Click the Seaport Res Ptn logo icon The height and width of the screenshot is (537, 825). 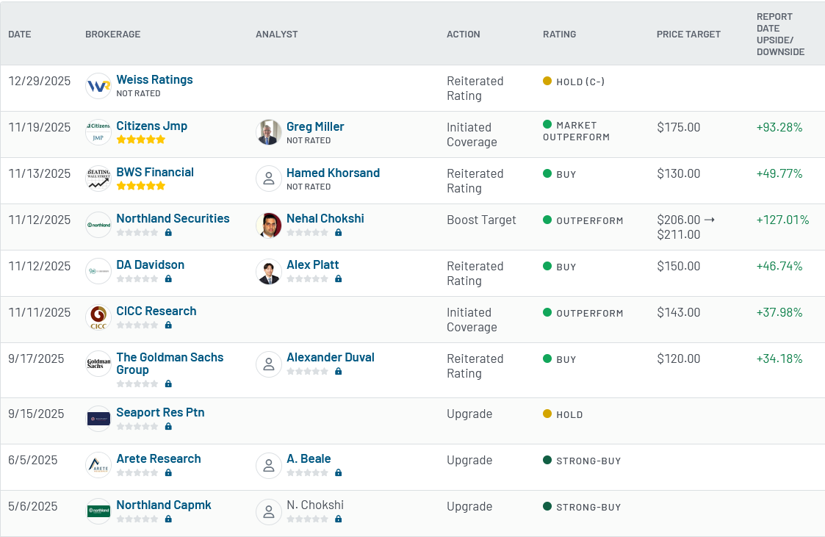pyautogui.click(x=98, y=419)
